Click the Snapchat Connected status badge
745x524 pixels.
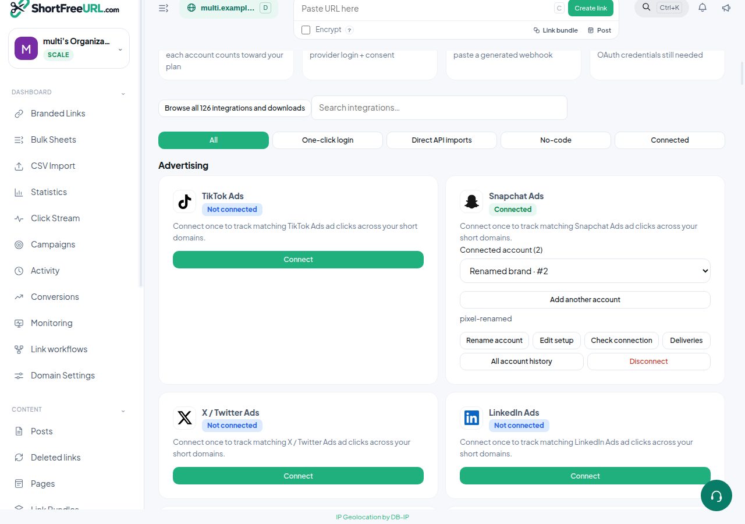pos(513,210)
